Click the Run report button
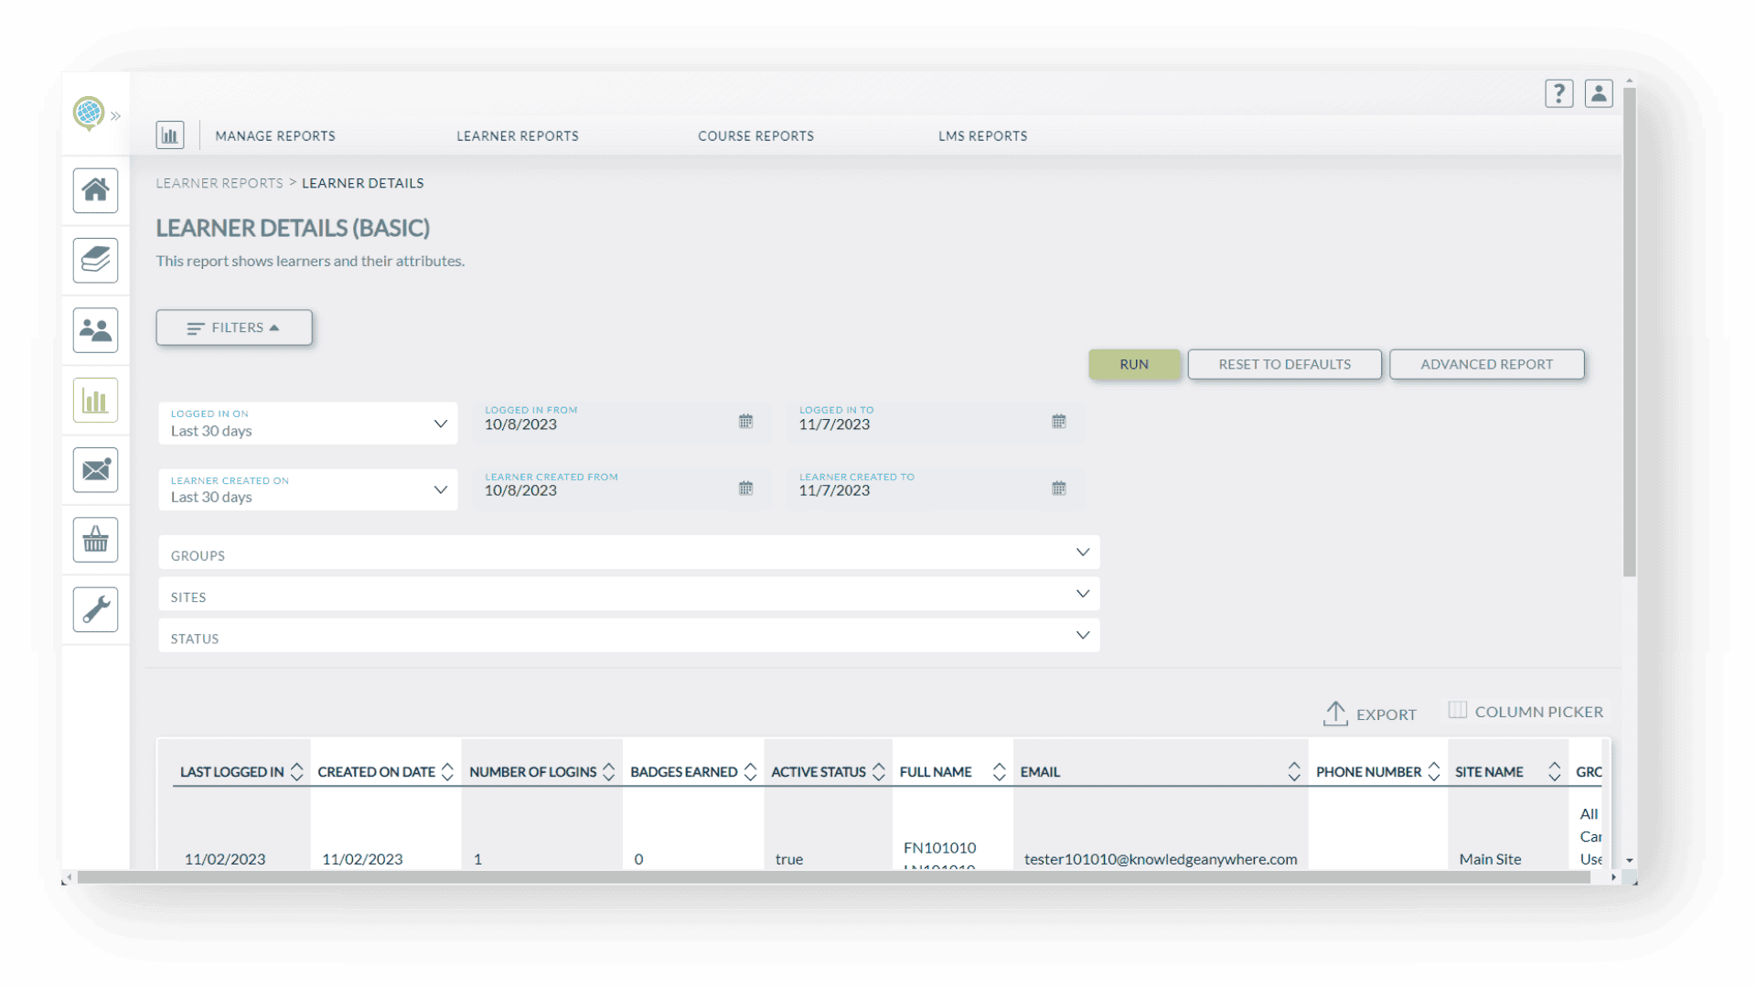Image resolution: width=1756 pixels, height=988 pixels. click(1134, 364)
